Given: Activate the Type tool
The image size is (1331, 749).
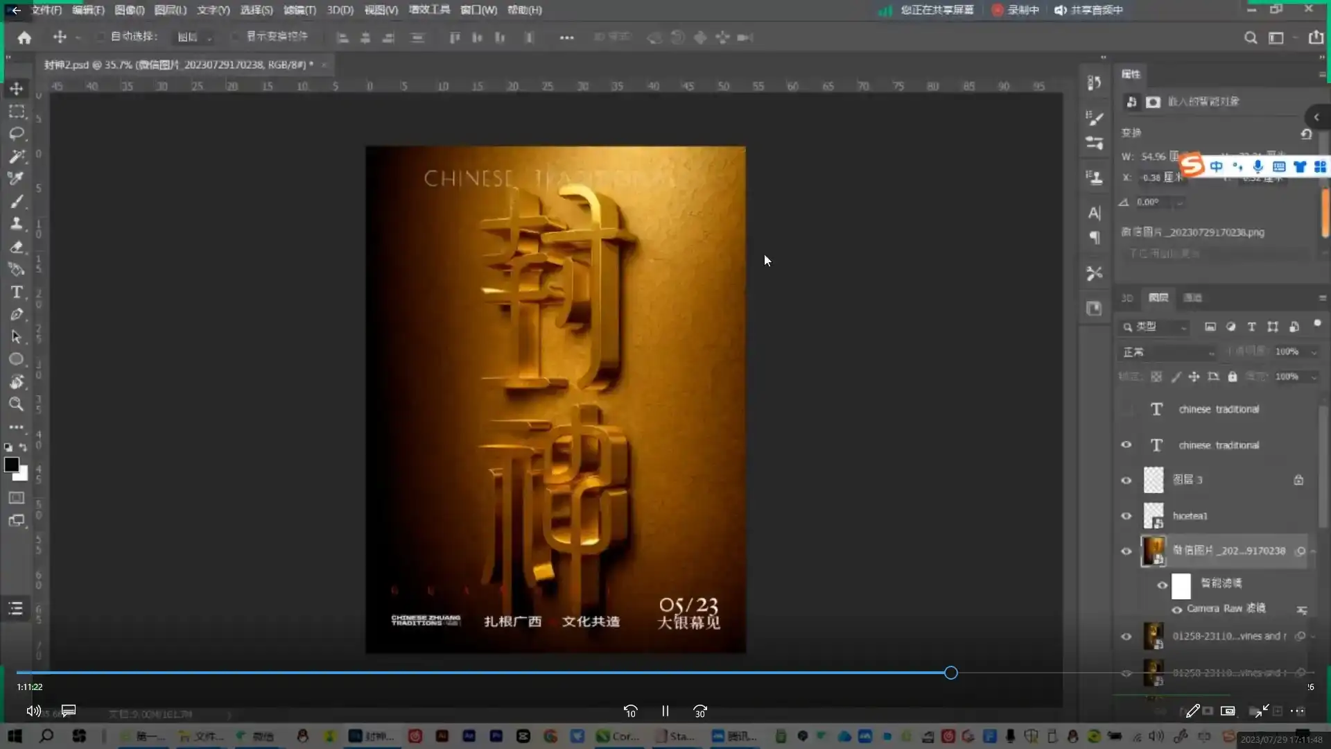Looking at the screenshot, I should pyautogui.click(x=17, y=292).
